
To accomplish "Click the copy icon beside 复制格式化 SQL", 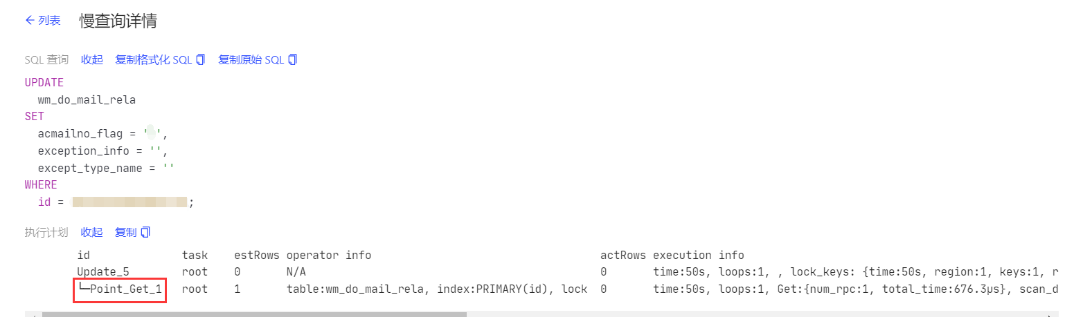I will 201,60.
